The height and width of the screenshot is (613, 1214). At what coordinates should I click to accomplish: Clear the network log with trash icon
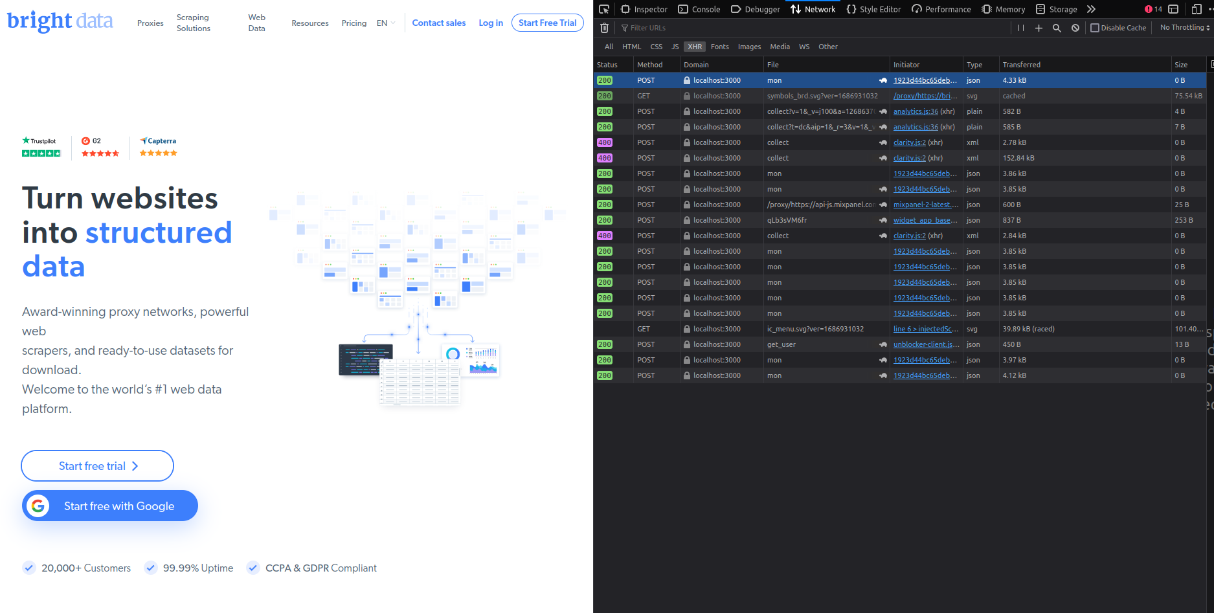[604, 28]
